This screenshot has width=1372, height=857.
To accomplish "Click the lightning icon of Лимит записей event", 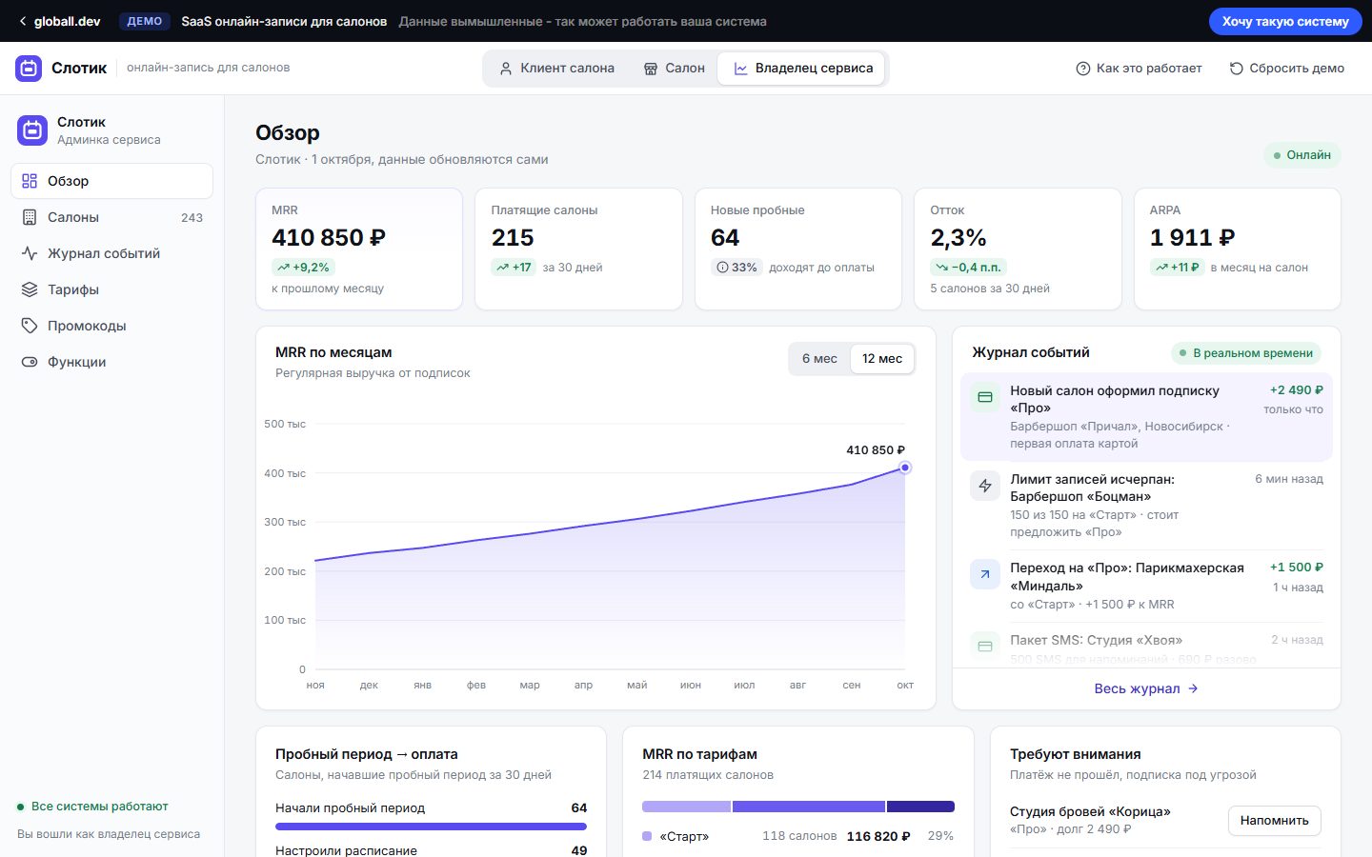I will 985,486.
